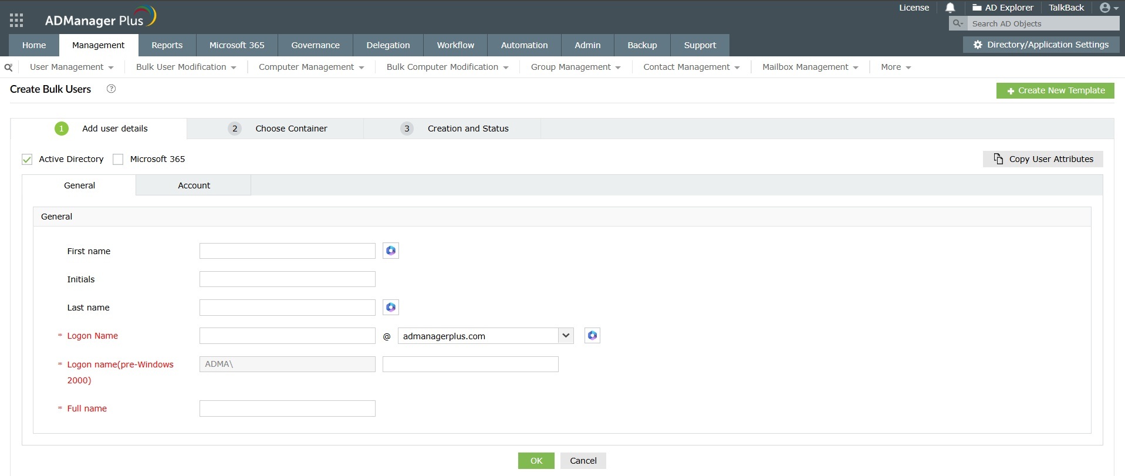
Task: Click the notifications bell icon
Action: (x=950, y=8)
